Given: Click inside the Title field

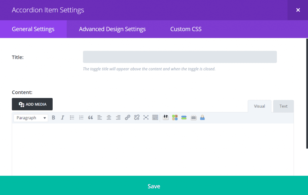Looking at the screenshot, I should pyautogui.click(x=180, y=57).
